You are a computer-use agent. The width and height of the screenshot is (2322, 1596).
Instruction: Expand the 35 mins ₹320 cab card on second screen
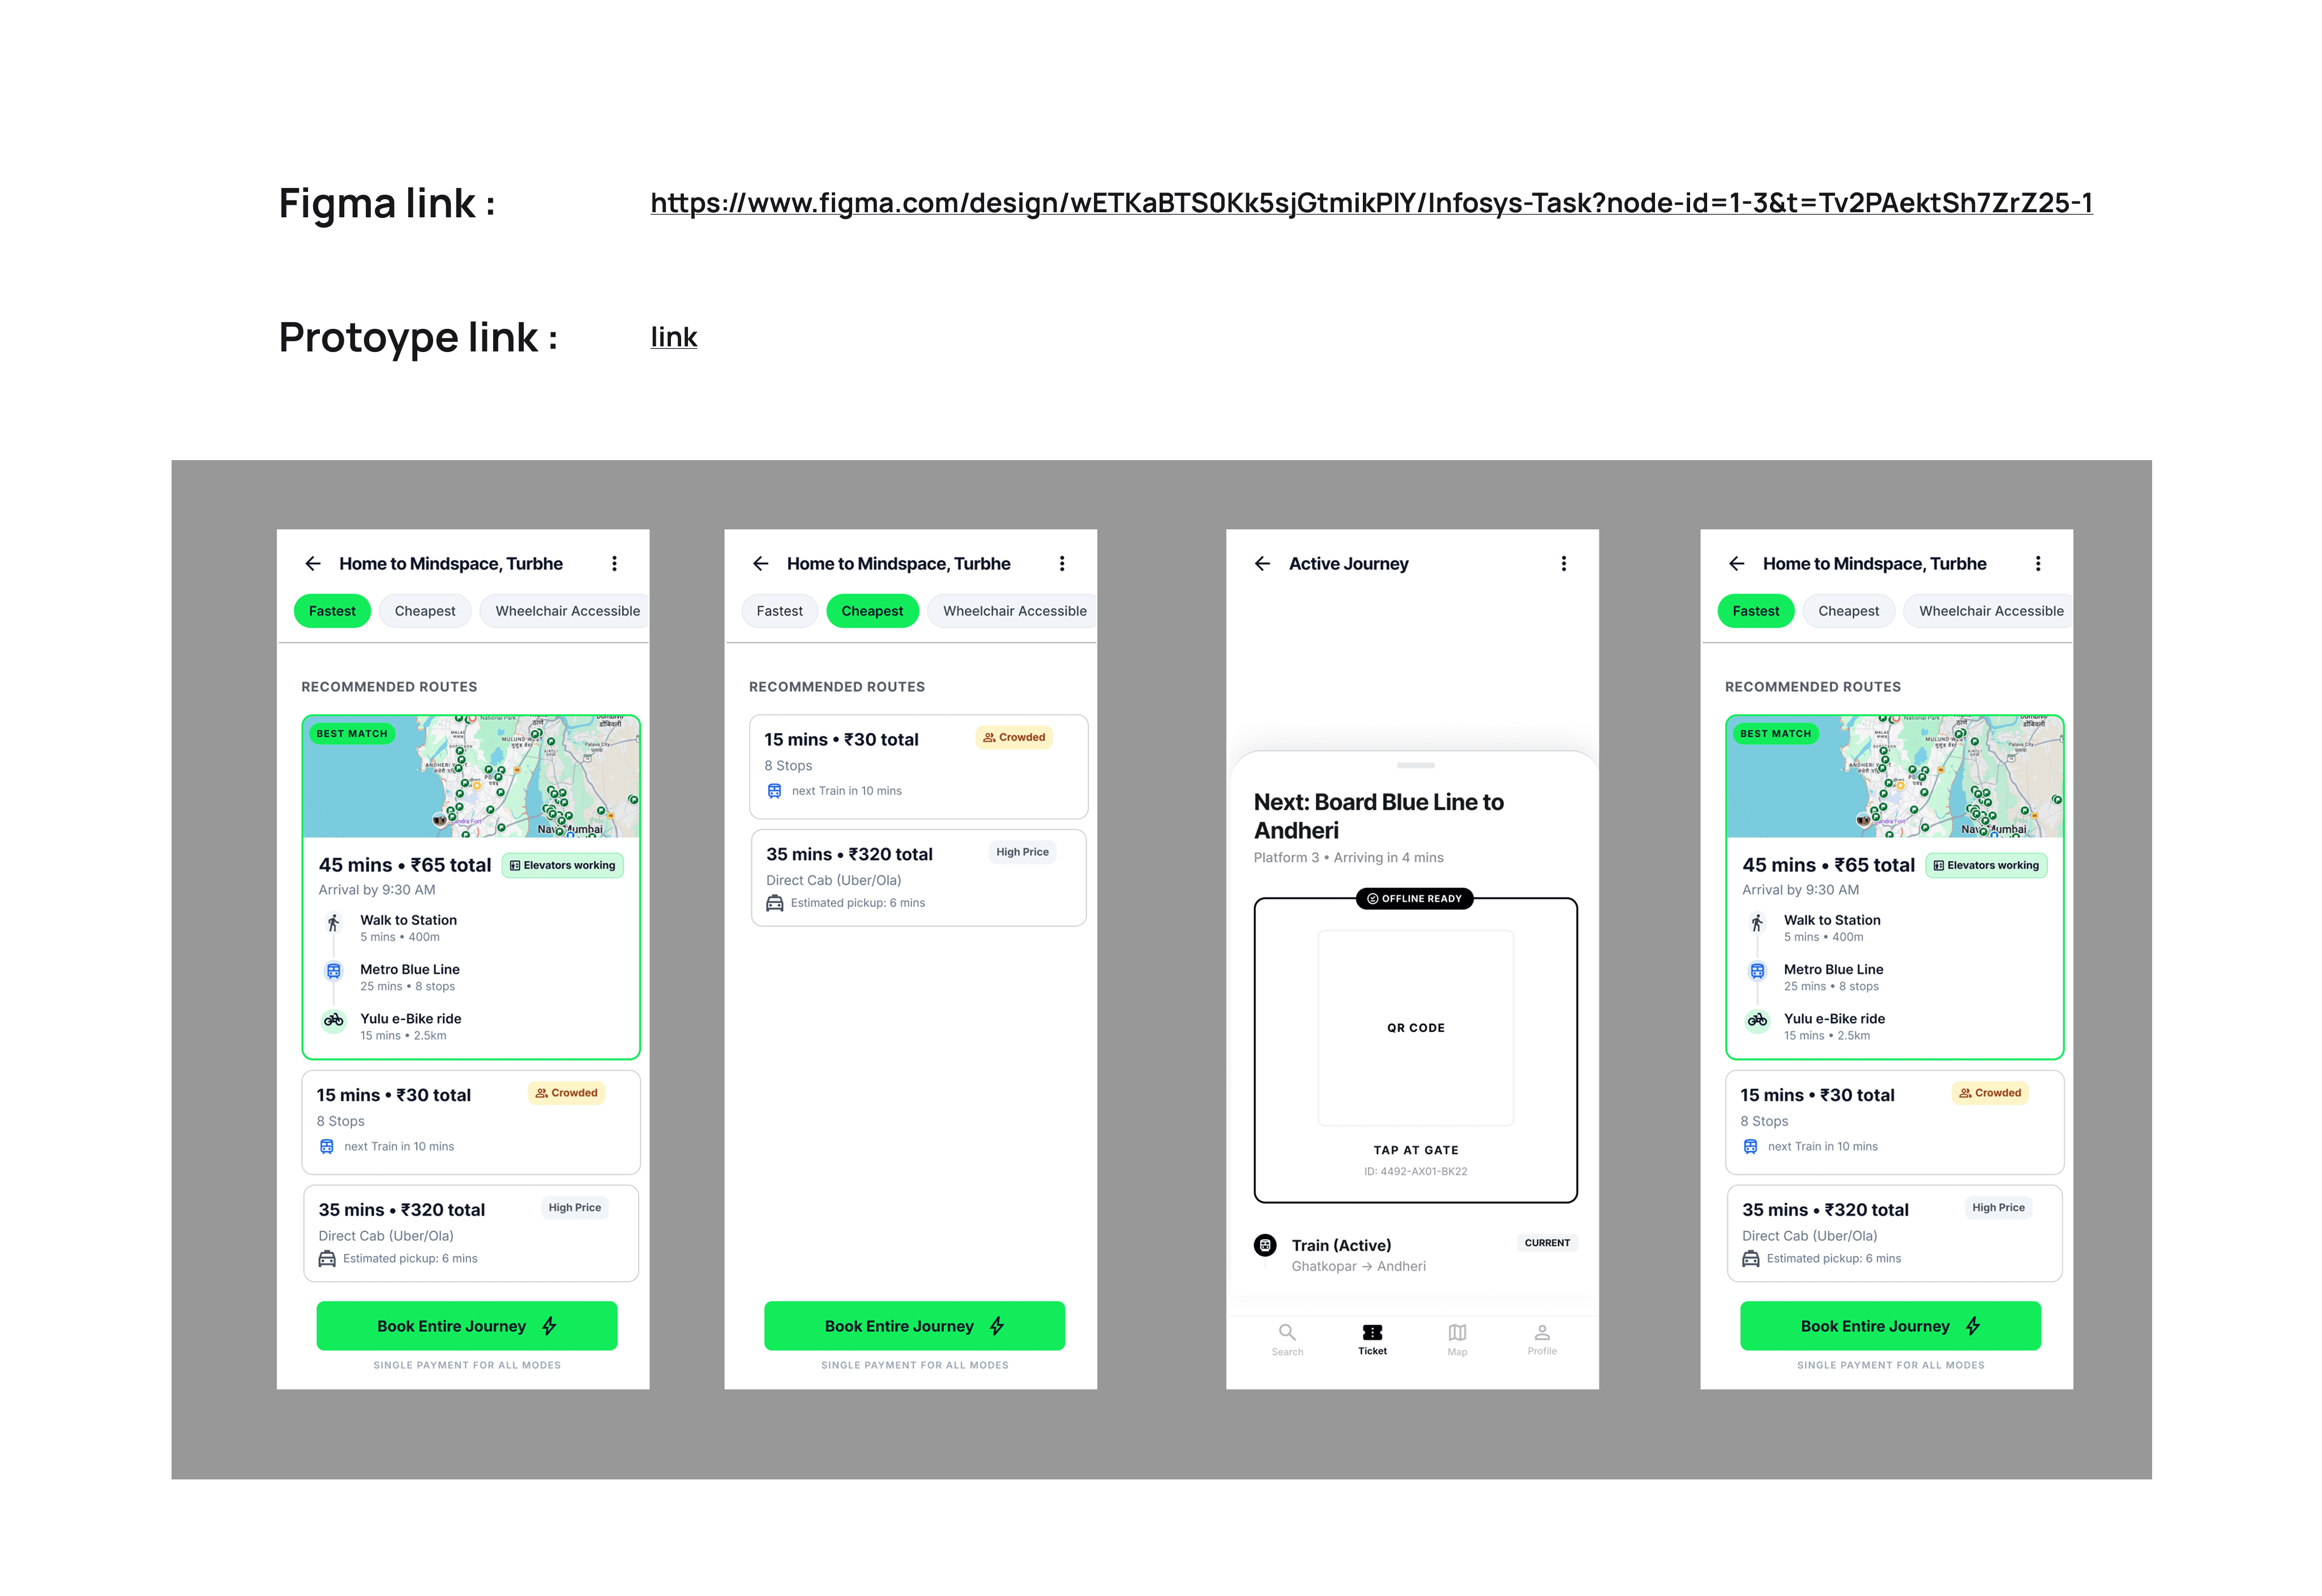(917, 877)
